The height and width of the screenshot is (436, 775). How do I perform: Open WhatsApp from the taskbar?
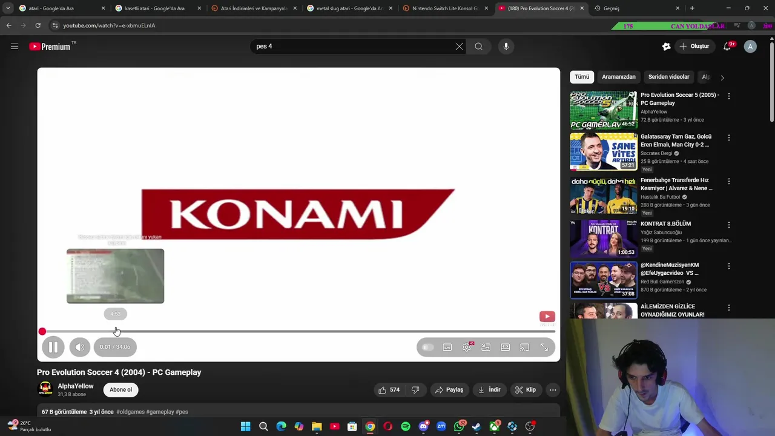(459, 426)
